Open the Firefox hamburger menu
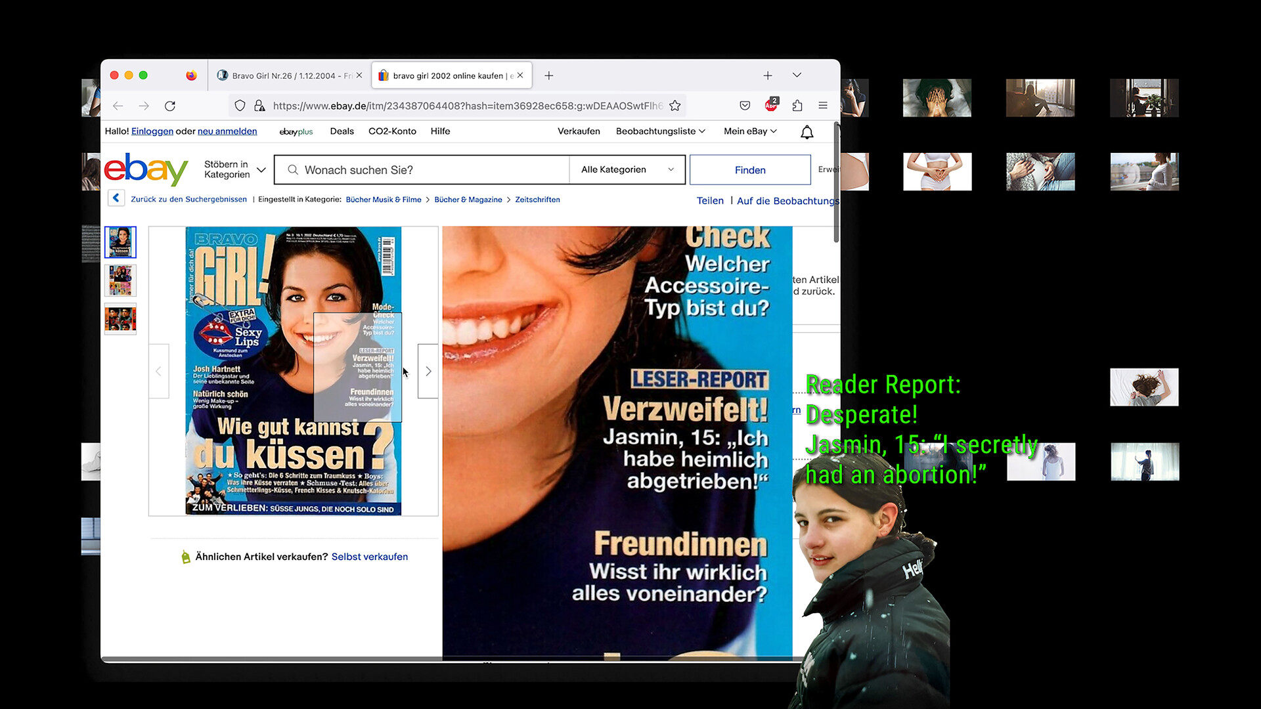The width and height of the screenshot is (1261, 709). 823,106
